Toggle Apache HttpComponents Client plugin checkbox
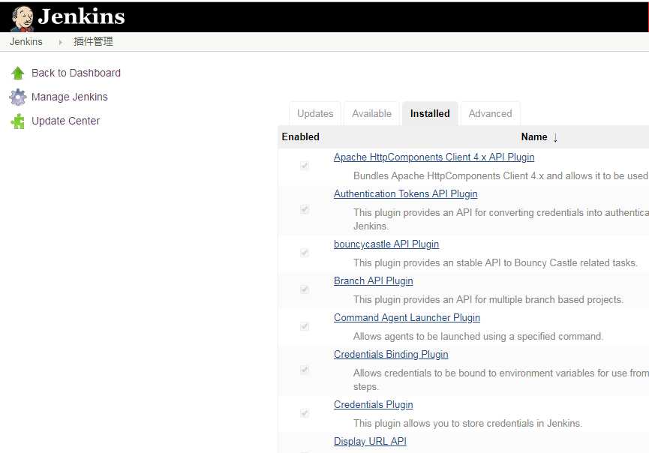Viewport: 649px width, 453px height. (305, 166)
